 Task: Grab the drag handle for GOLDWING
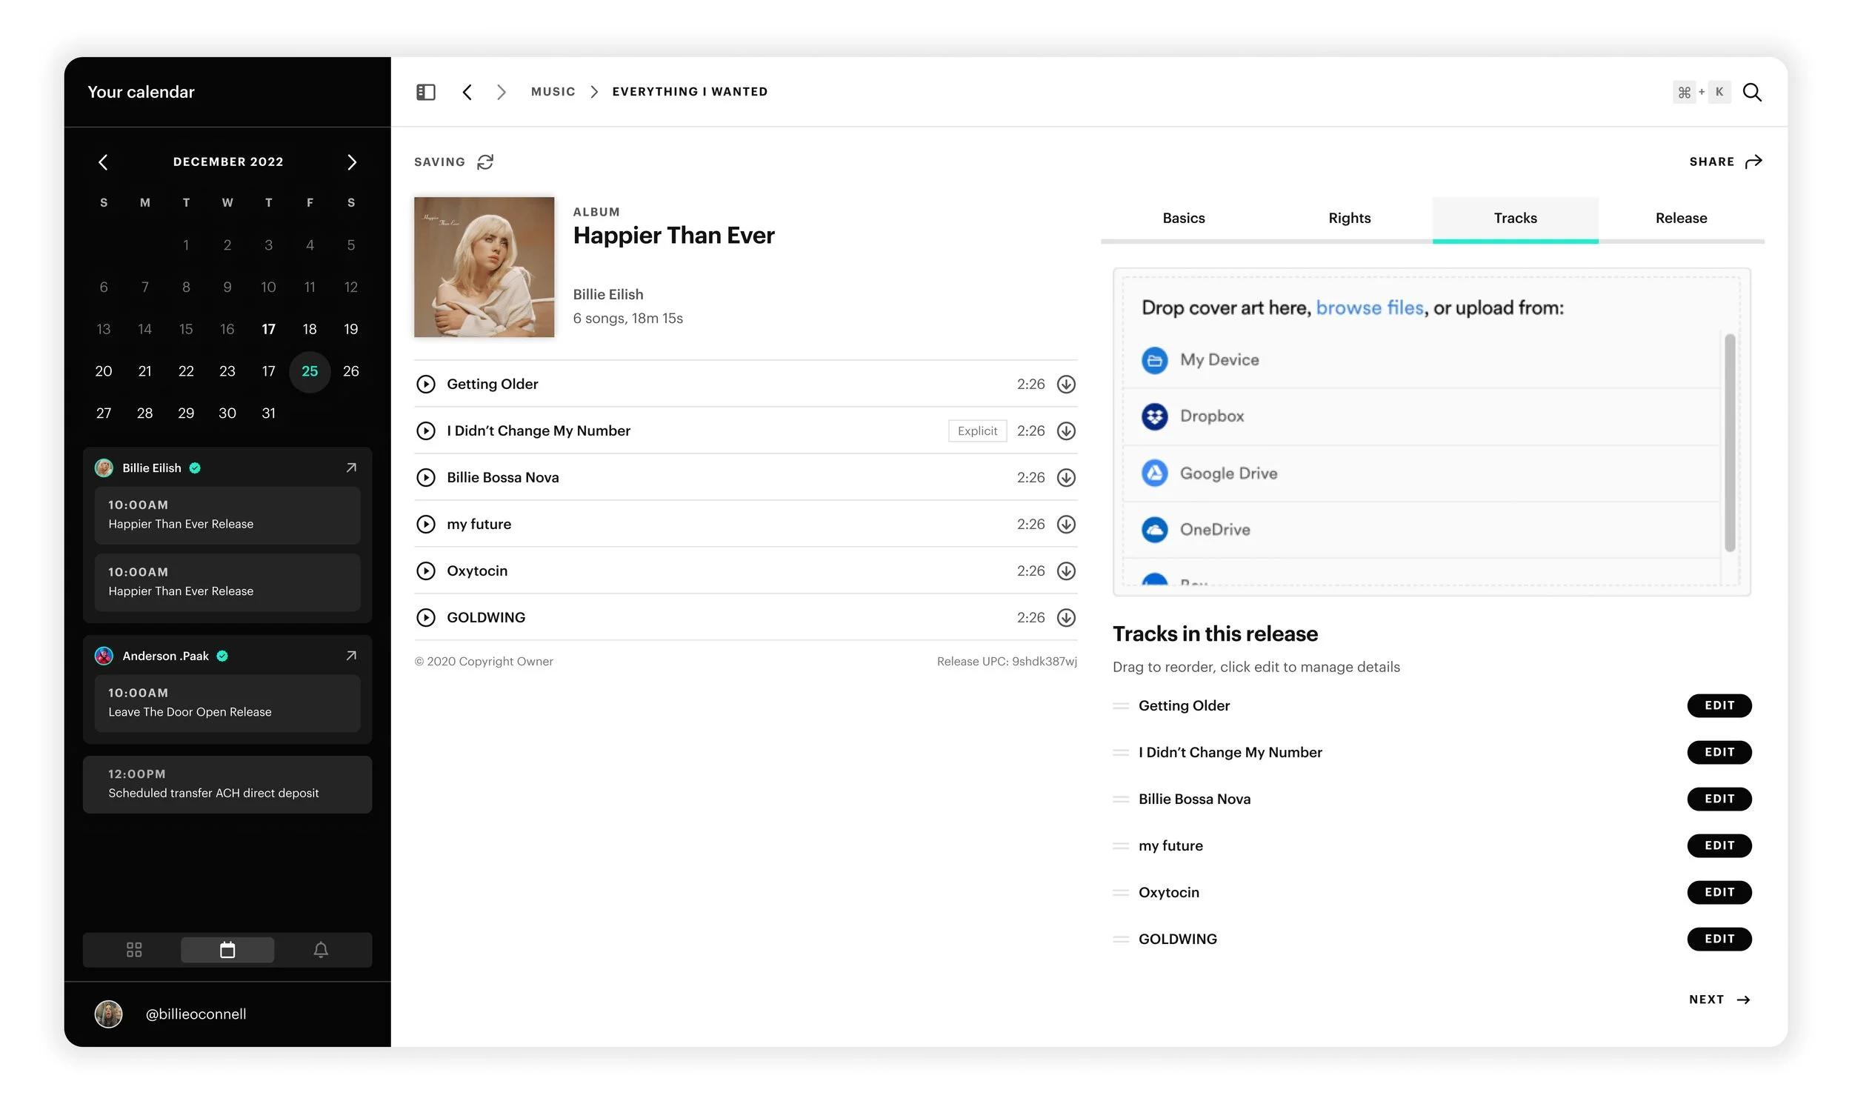pos(1120,939)
